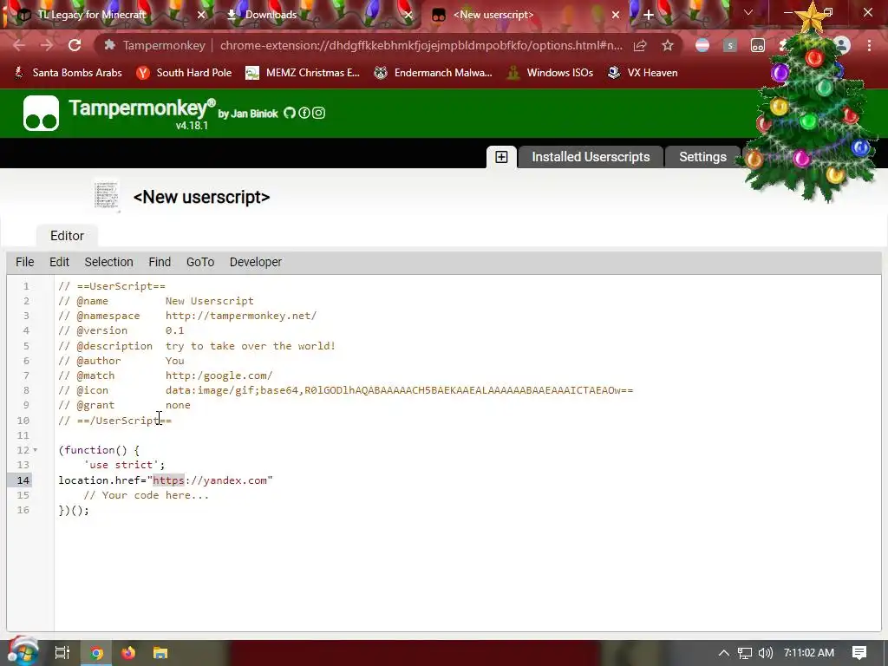Launch Firefox from the taskbar
This screenshot has width=888, height=666.
tap(128, 653)
